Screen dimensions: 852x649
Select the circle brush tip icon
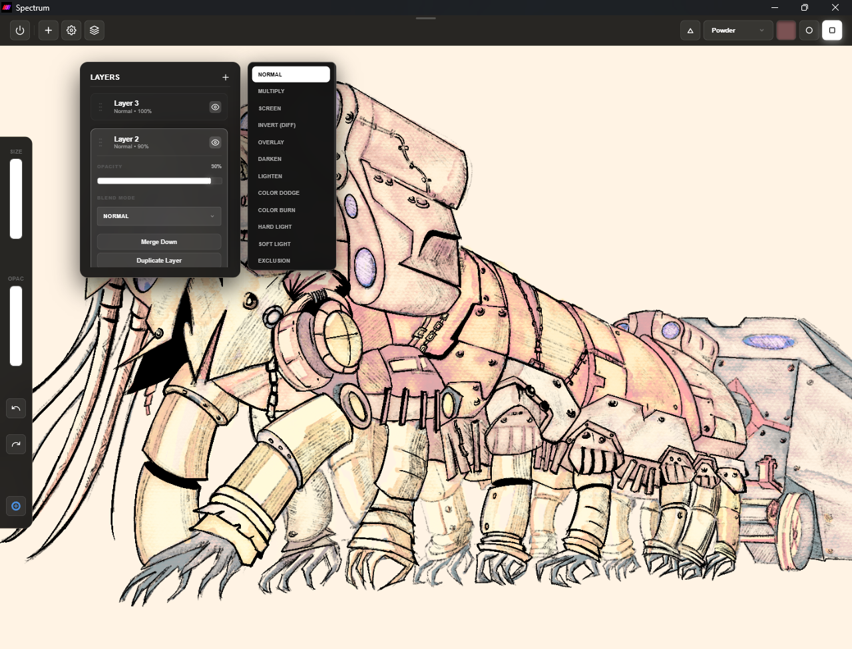pos(809,30)
